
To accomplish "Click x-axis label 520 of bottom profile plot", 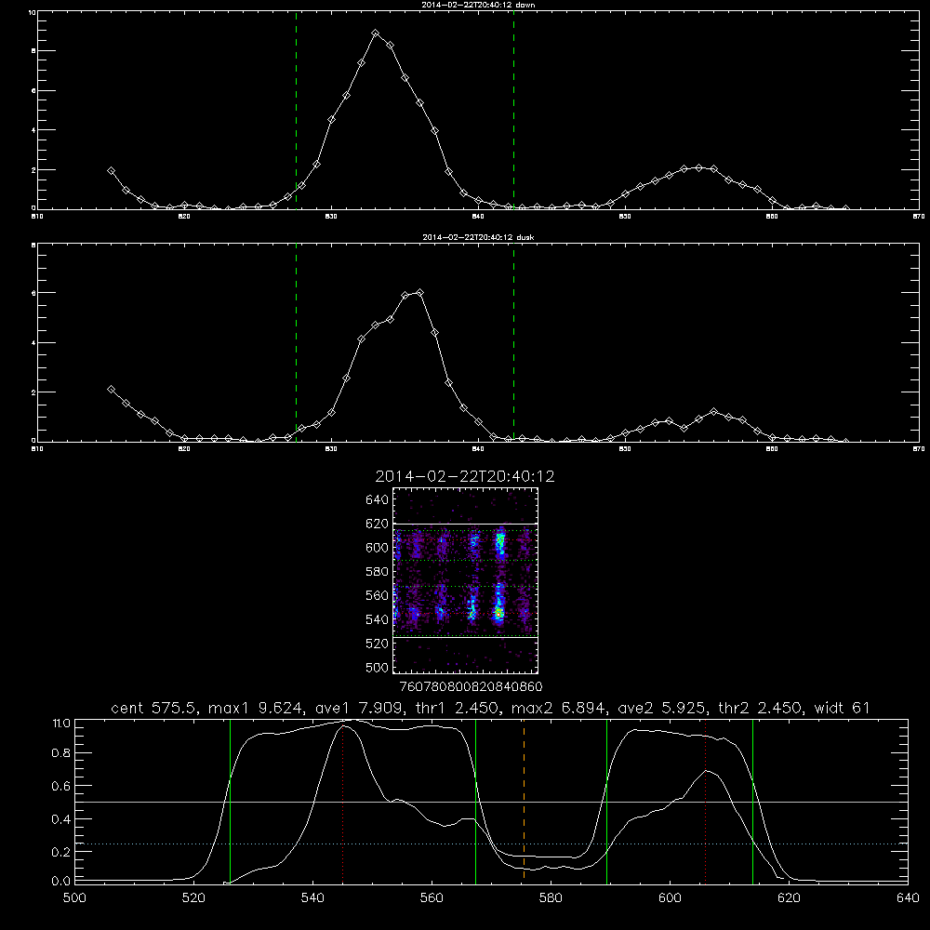I will point(193,898).
